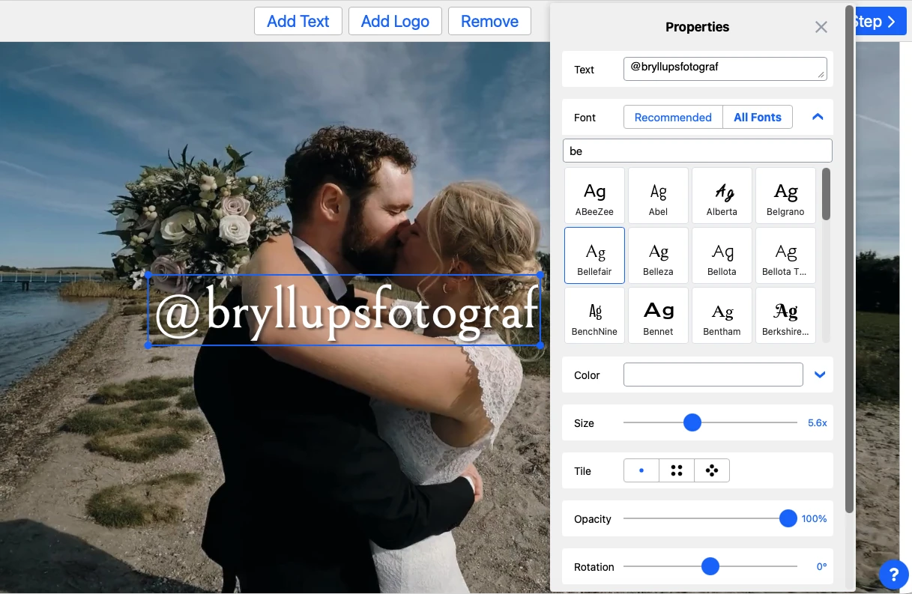Clear the font search box

pos(697,151)
